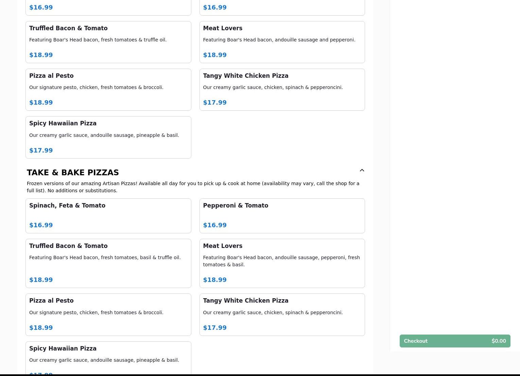Open Spicy Hawaiian Pizza in Take & Bake section
Image resolution: width=520 pixels, height=376 pixels.
tap(108, 357)
